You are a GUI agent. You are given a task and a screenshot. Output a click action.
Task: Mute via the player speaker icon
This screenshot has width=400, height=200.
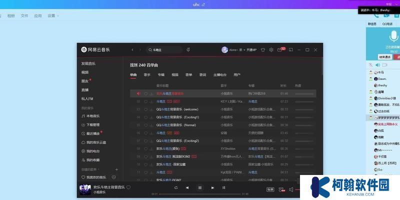tap(291, 189)
